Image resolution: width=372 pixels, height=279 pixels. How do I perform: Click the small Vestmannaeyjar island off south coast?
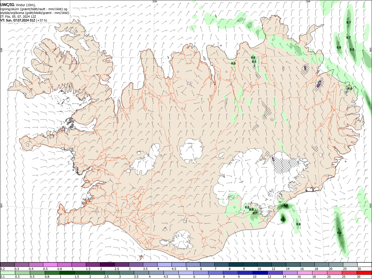point(142,257)
